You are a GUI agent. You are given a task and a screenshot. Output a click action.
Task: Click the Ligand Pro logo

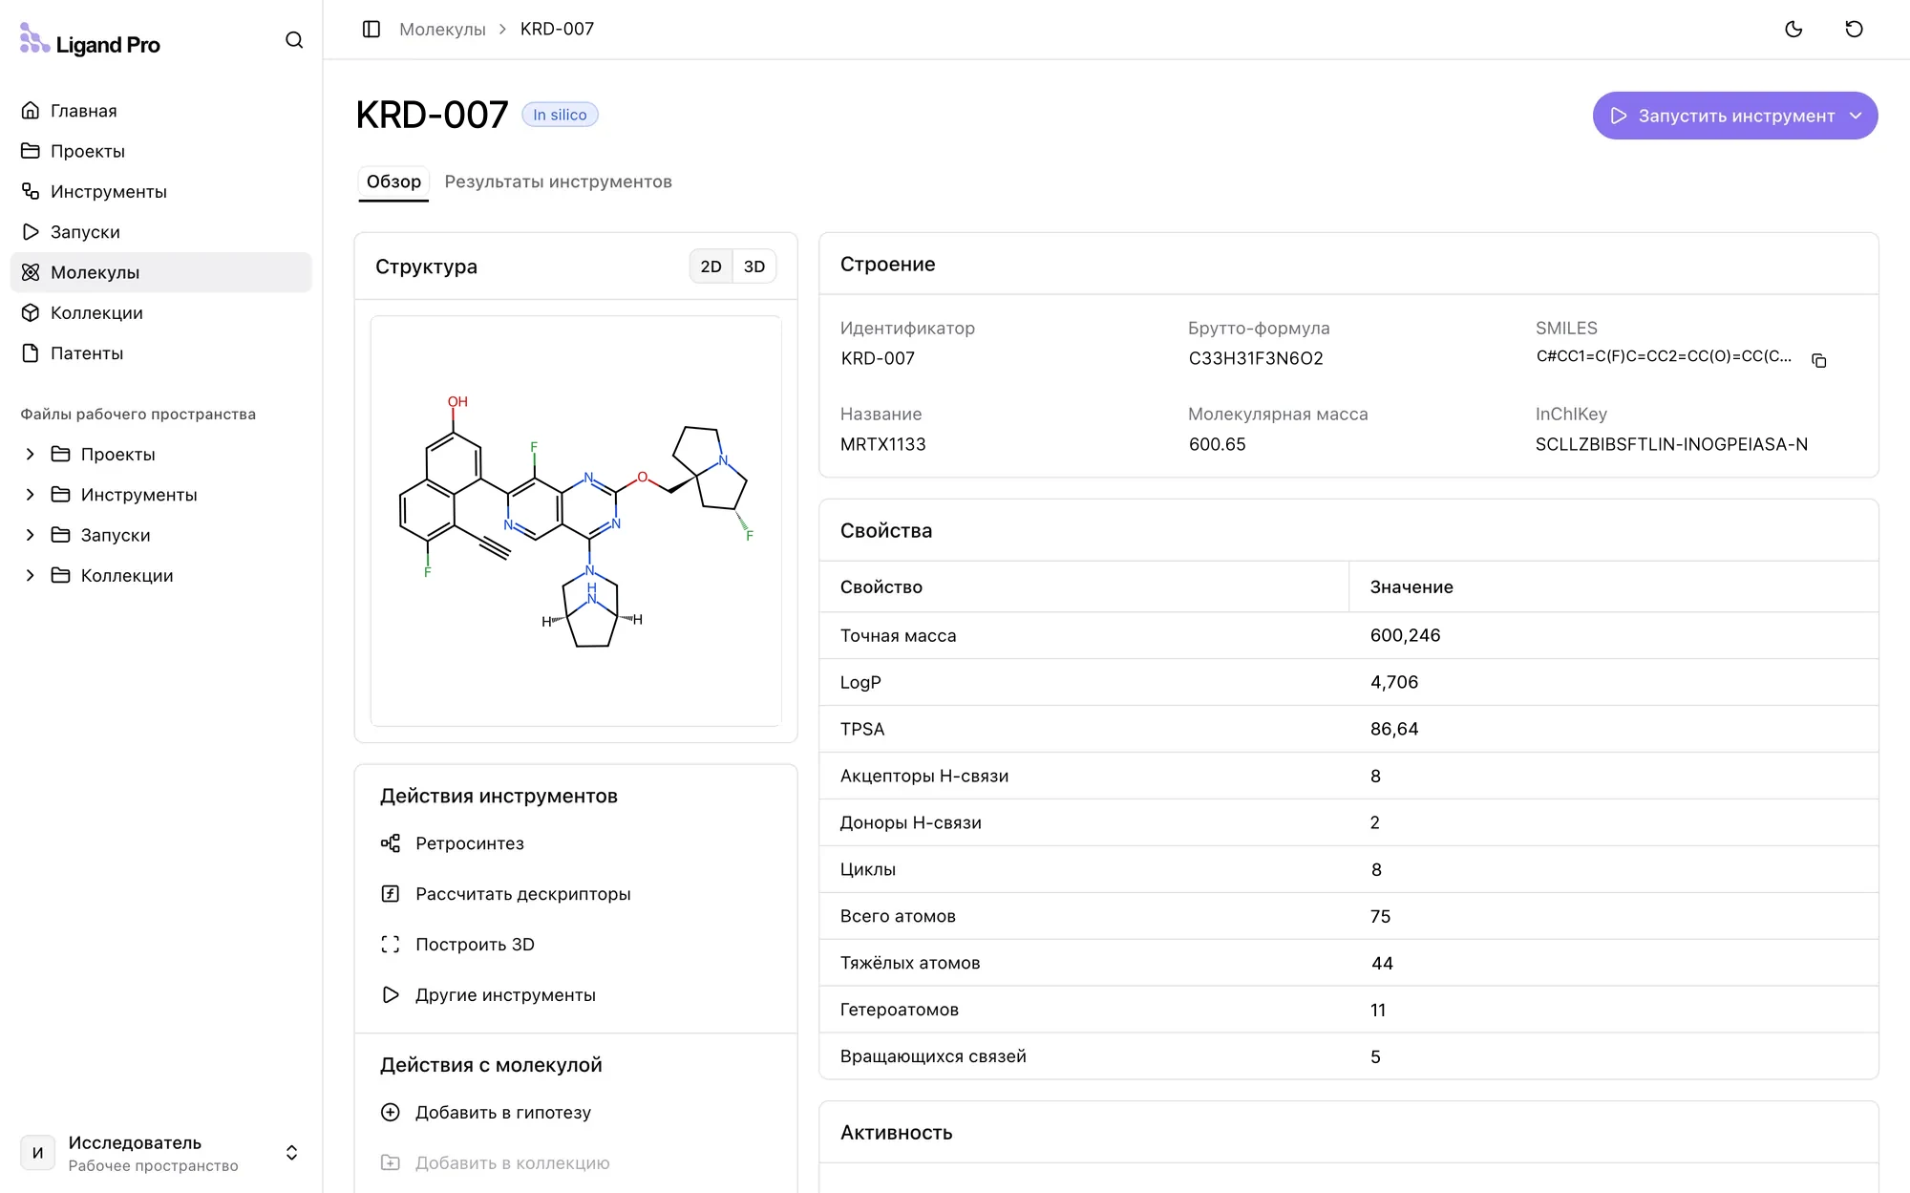90,41
